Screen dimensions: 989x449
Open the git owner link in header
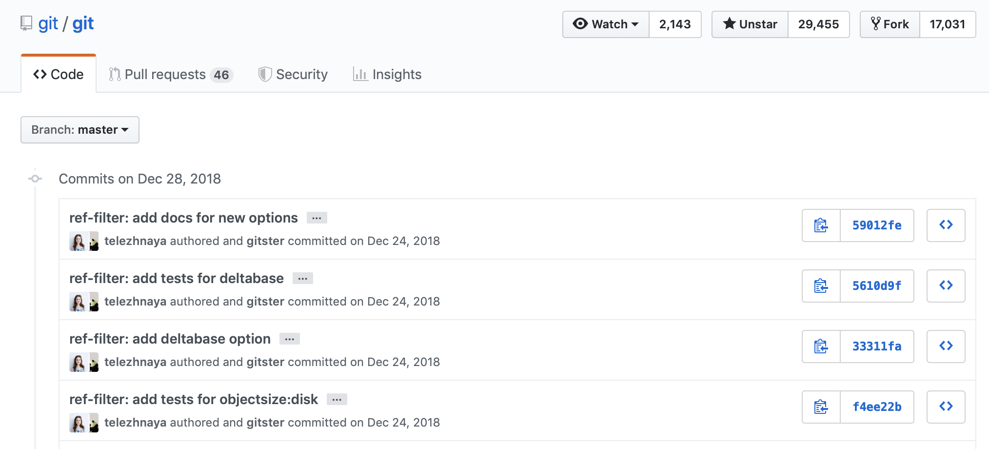coord(48,23)
